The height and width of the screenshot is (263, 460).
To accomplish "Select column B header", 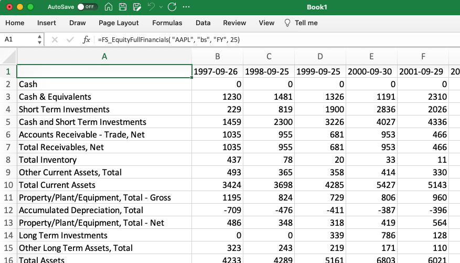I will tap(217, 57).
